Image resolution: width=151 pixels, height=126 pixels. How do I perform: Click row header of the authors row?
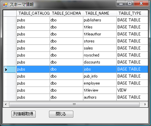[10, 97]
